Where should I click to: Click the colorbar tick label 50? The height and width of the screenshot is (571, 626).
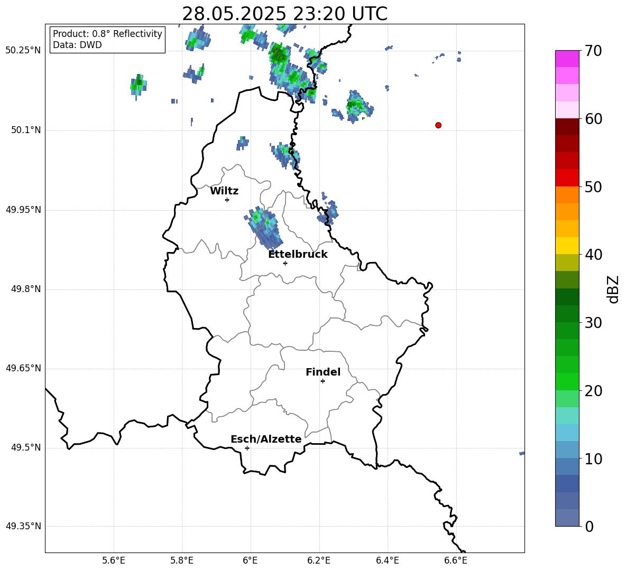coord(594,186)
